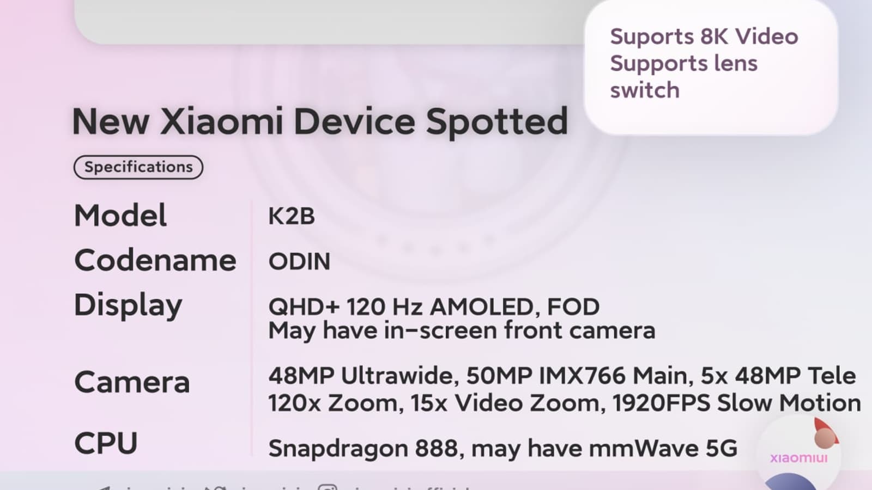Click the "New Xiaomi Device Spotted" headline

pos(320,121)
